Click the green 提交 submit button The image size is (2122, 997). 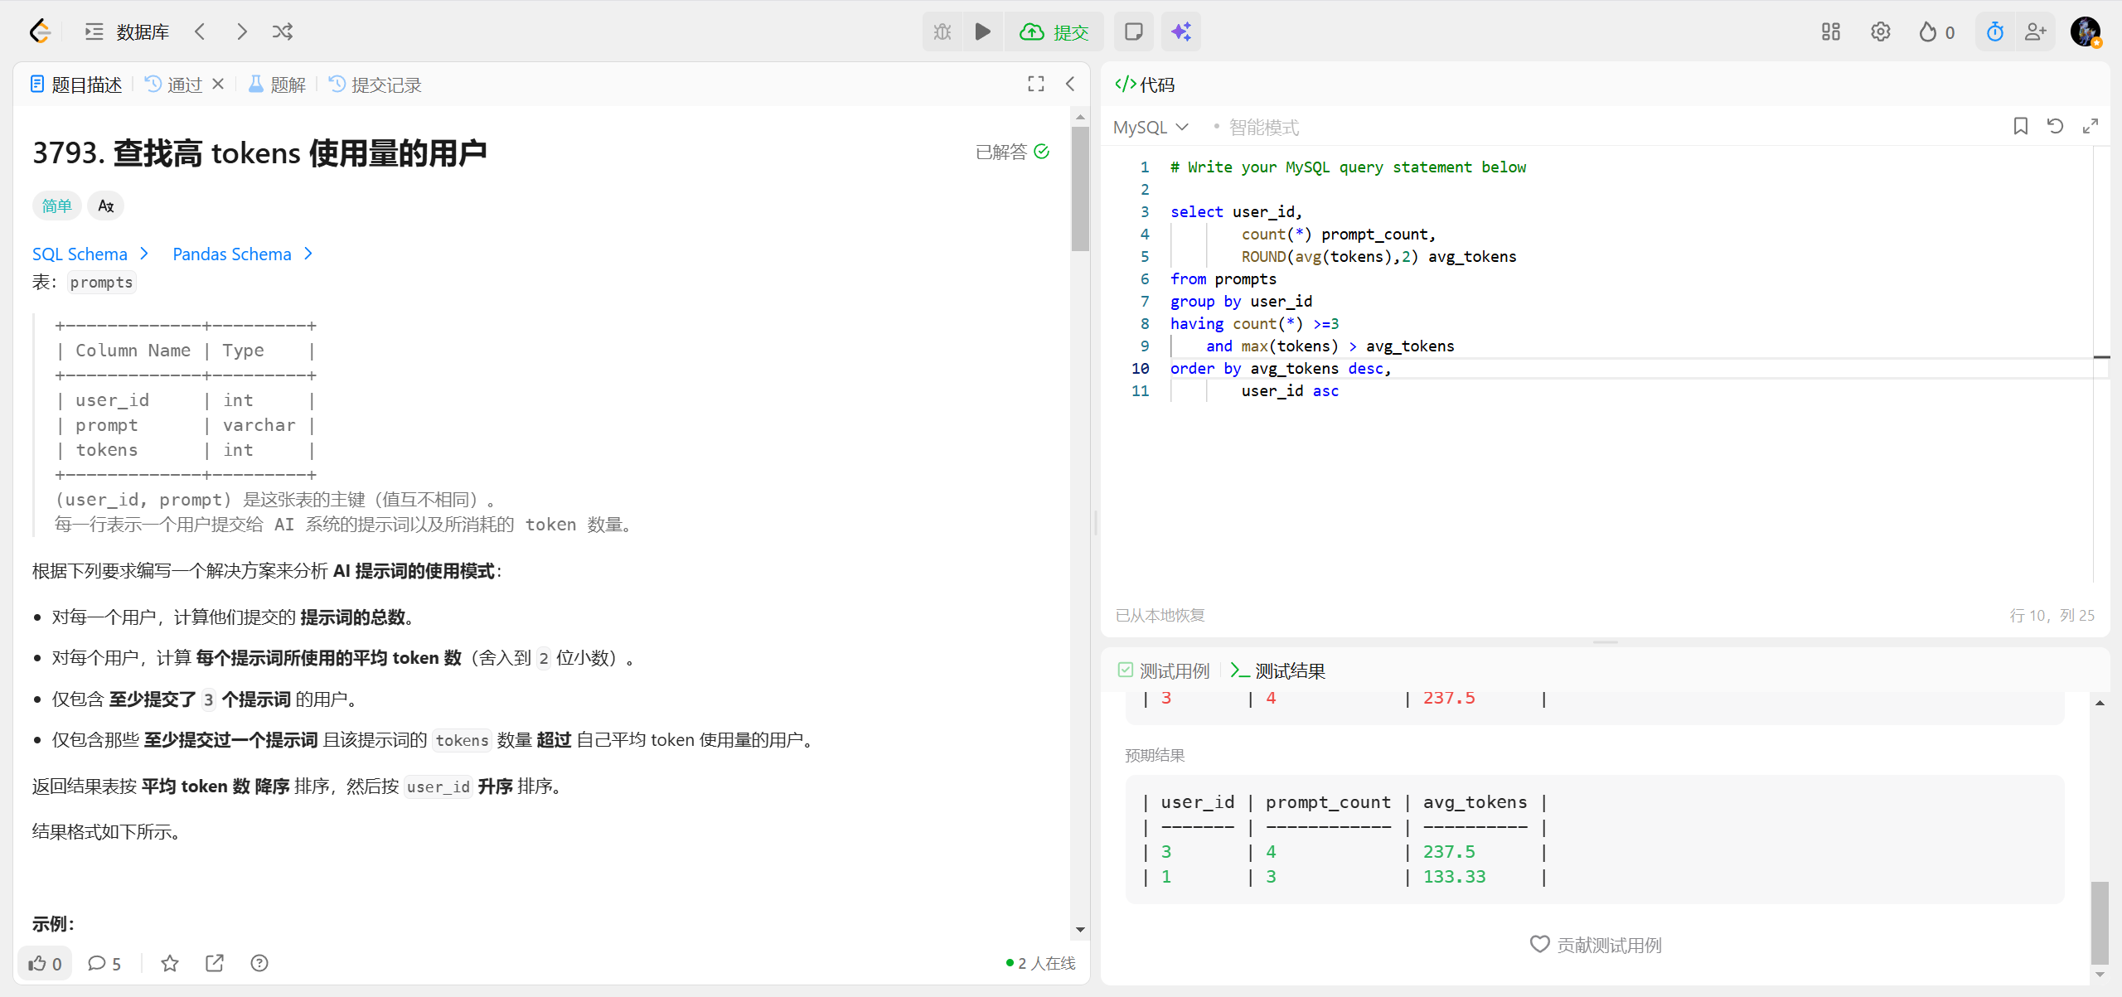(x=1054, y=31)
